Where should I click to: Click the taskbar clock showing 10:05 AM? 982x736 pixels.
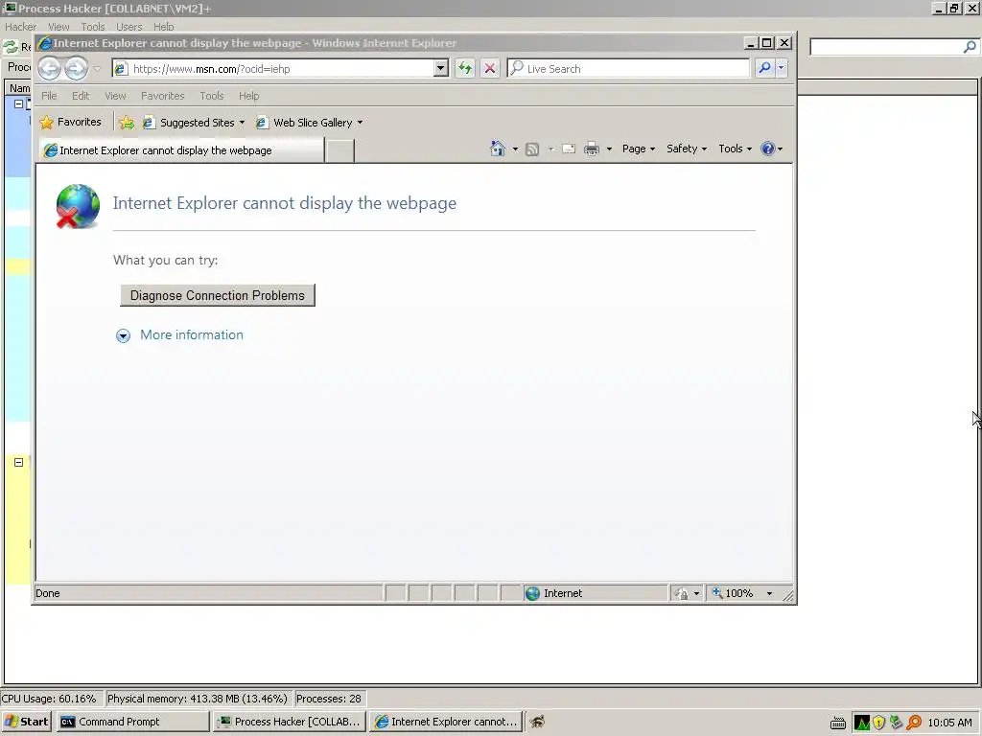(950, 723)
